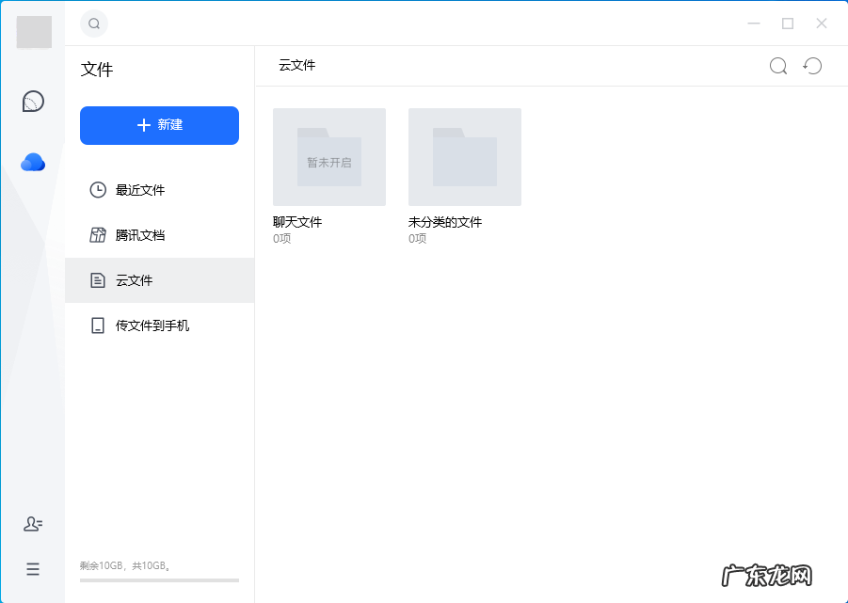Select the cloud files icon in left rail
The image size is (848, 603).
(x=32, y=161)
